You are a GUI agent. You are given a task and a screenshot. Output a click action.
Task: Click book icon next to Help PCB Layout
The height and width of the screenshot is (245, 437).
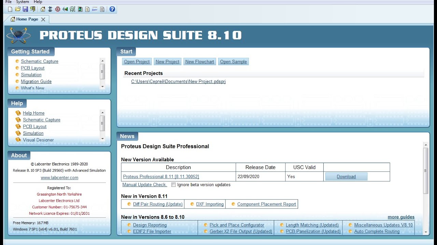point(18,126)
